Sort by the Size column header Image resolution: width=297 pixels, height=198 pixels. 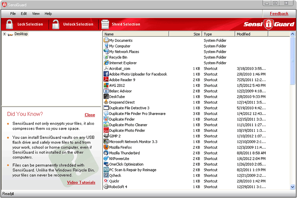pyautogui.click(x=185, y=34)
